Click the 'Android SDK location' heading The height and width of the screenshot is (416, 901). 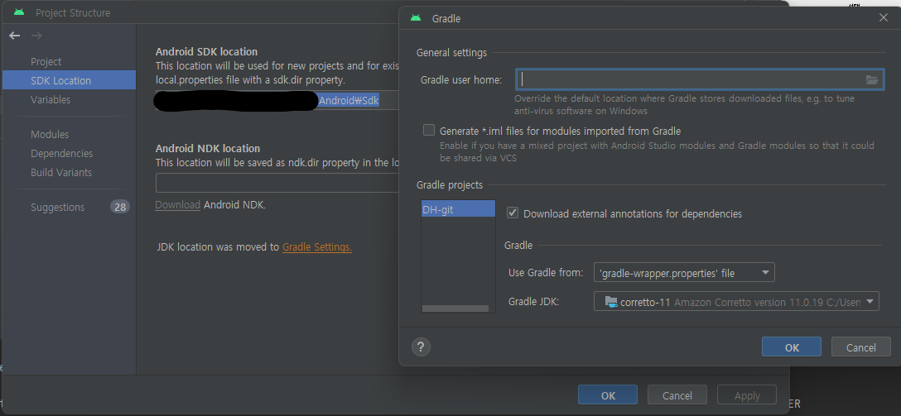pos(206,51)
